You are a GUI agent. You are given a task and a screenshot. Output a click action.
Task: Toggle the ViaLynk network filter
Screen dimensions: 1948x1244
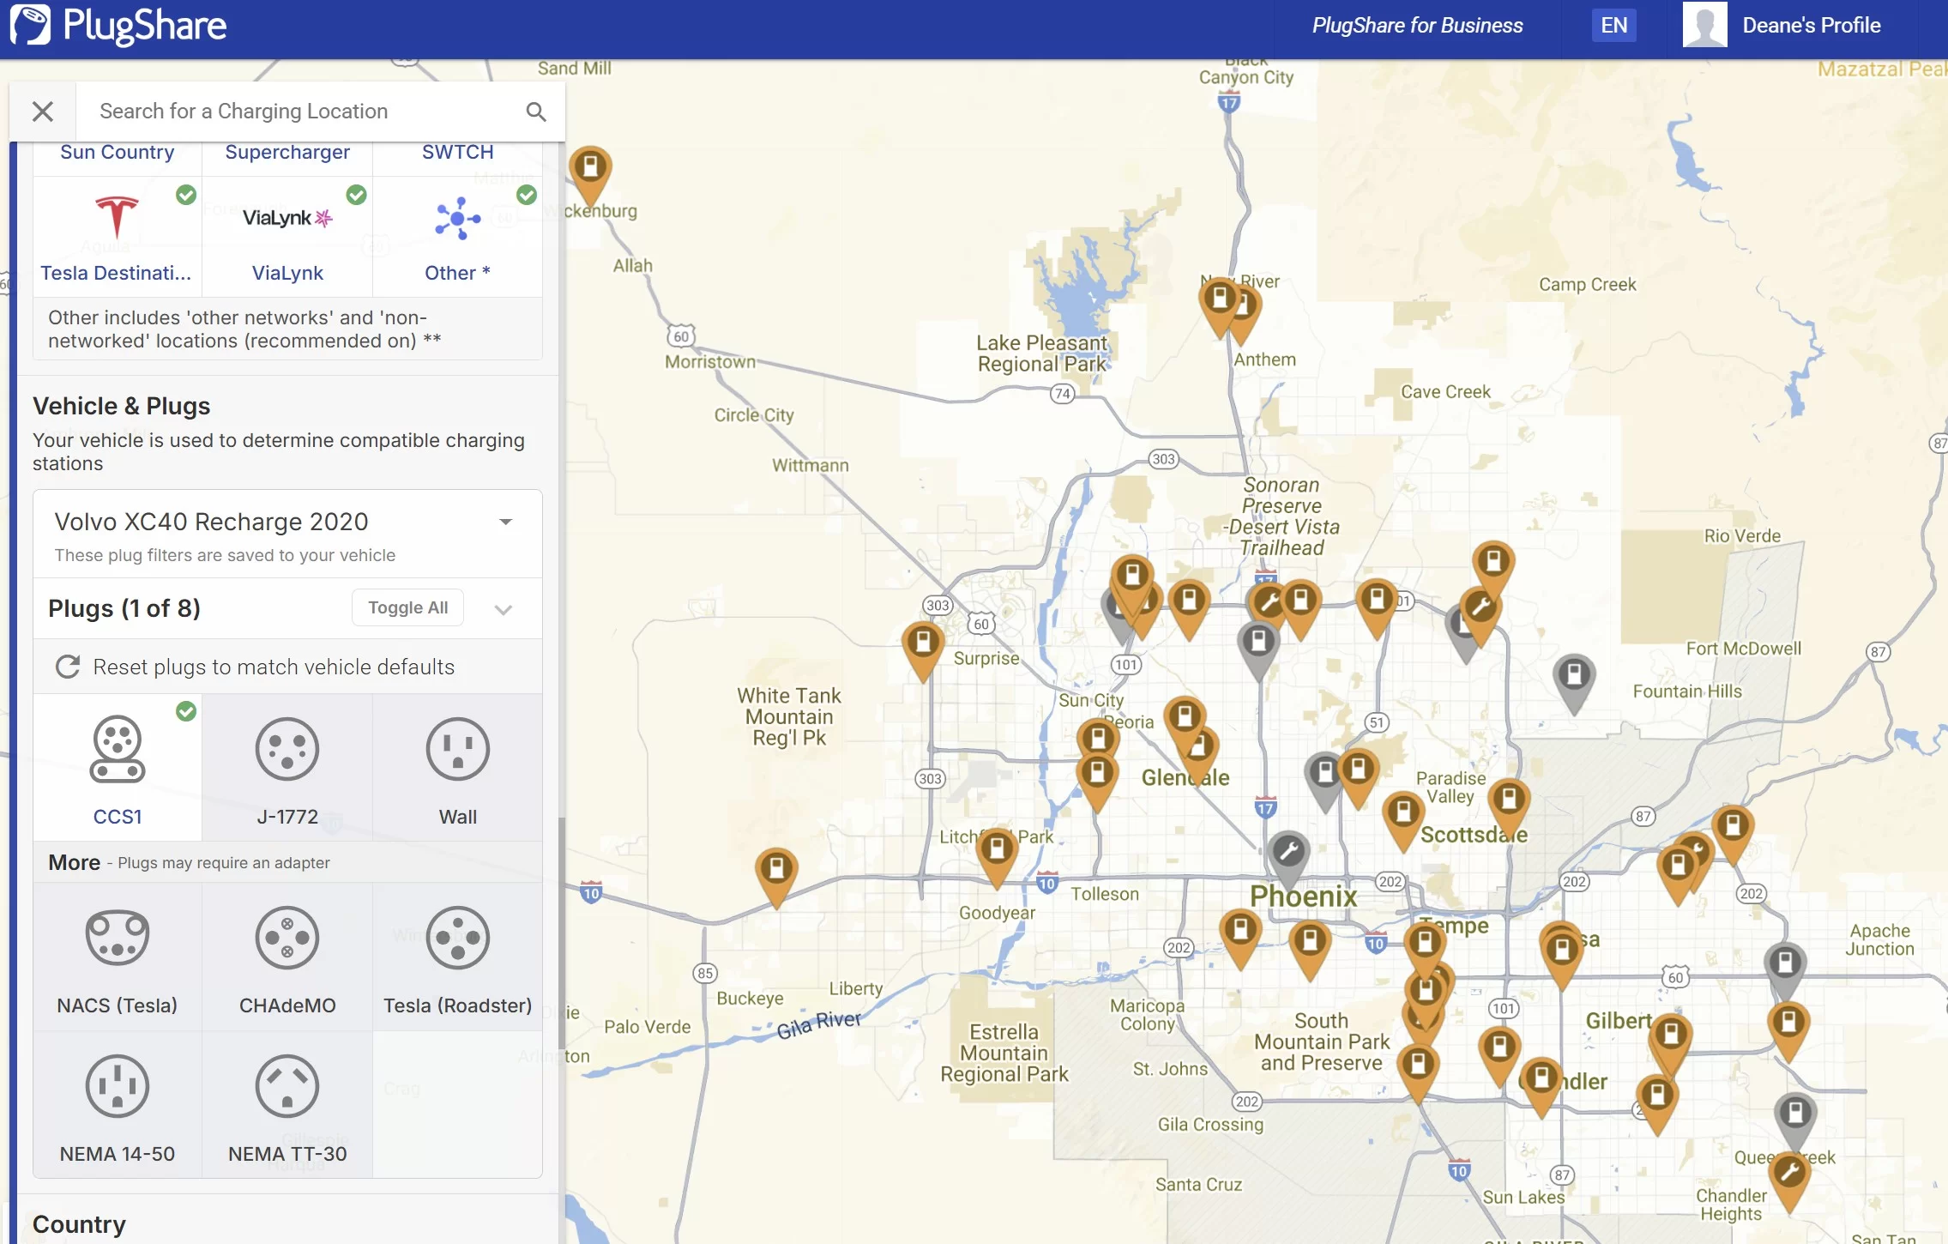(287, 237)
